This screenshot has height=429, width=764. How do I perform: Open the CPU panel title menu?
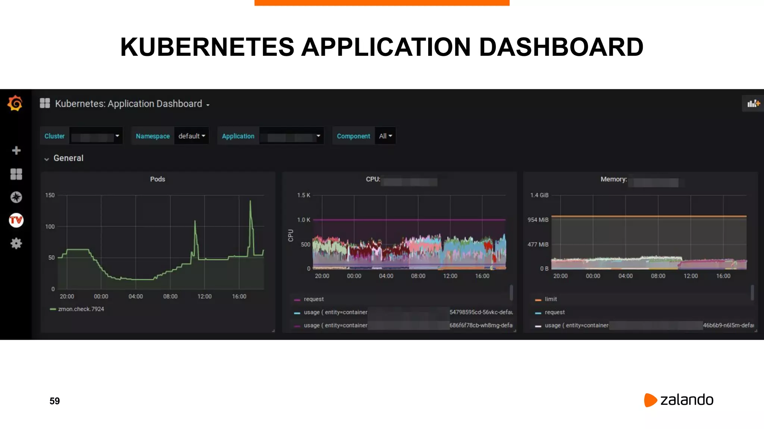(x=401, y=179)
